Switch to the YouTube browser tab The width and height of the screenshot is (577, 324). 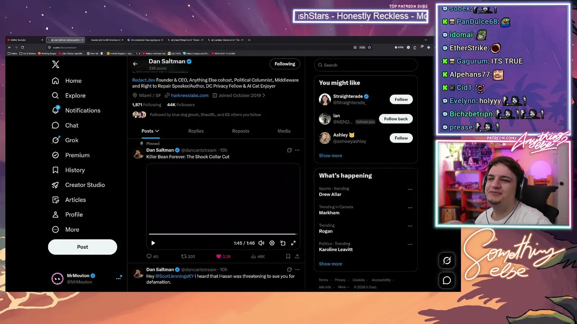(x=25, y=40)
